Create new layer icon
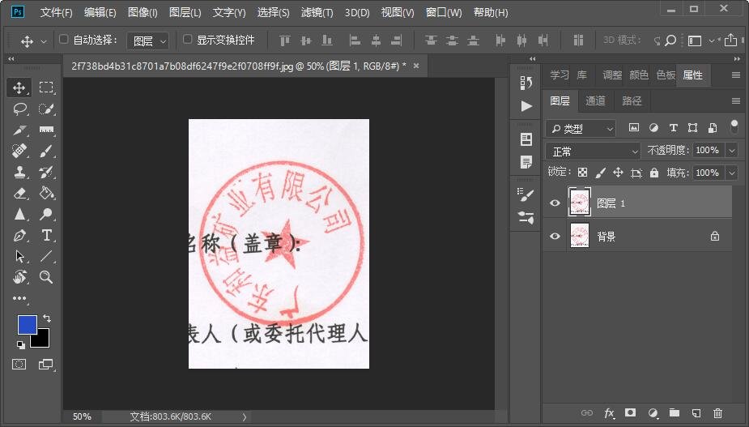Viewport: 749px width, 427px height. pyautogui.click(x=696, y=413)
